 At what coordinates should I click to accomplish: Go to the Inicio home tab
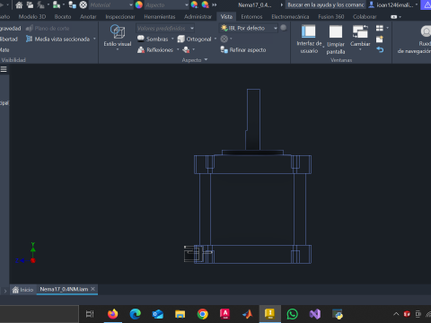coord(22,290)
